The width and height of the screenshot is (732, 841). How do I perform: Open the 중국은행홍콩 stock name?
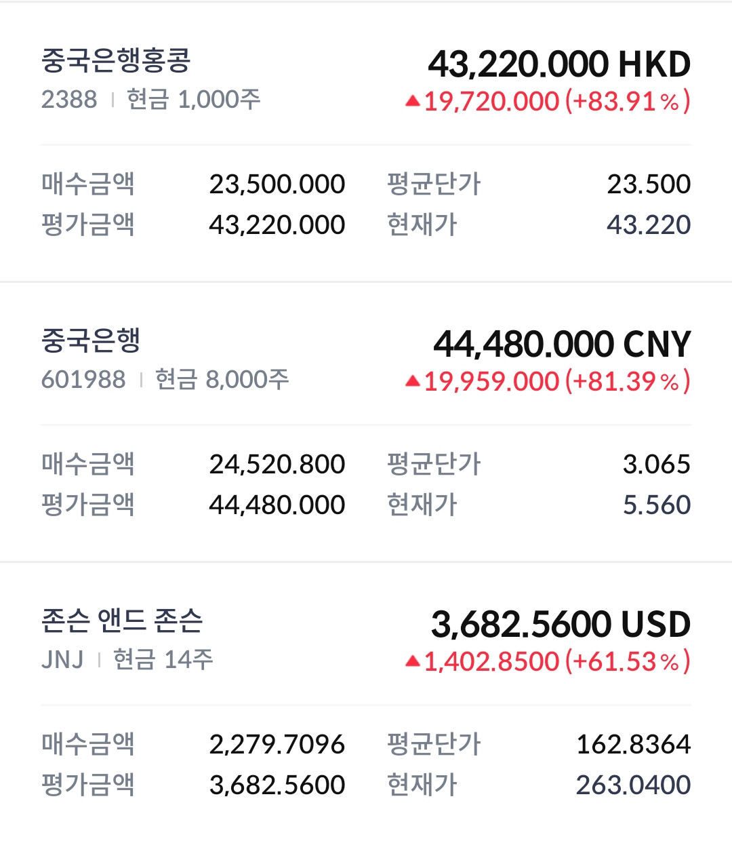[x=116, y=61]
